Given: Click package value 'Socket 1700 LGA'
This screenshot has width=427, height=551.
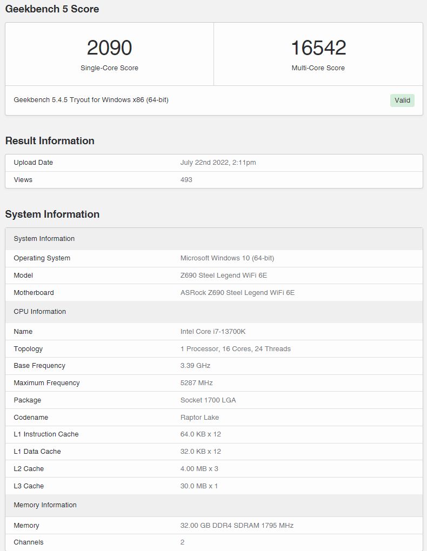Looking at the screenshot, I should pyautogui.click(x=208, y=400).
